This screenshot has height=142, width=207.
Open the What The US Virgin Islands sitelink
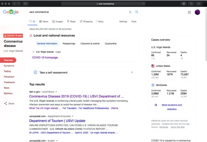[x=45, y=108]
